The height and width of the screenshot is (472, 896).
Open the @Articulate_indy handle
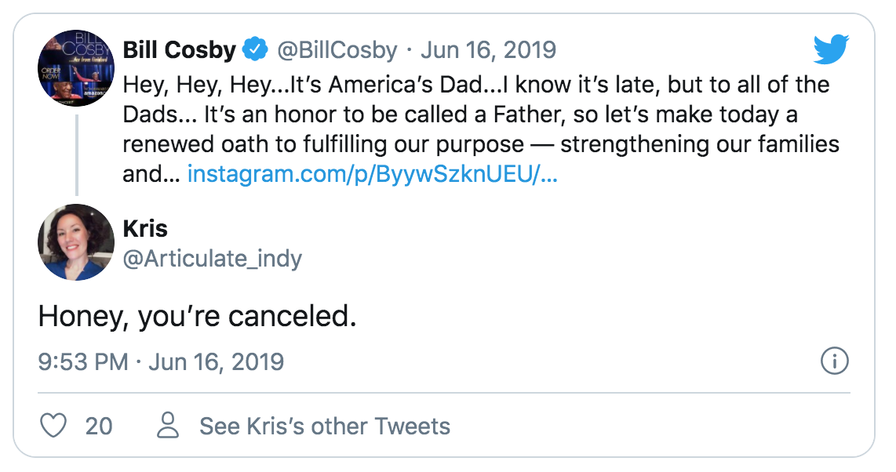point(212,258)
